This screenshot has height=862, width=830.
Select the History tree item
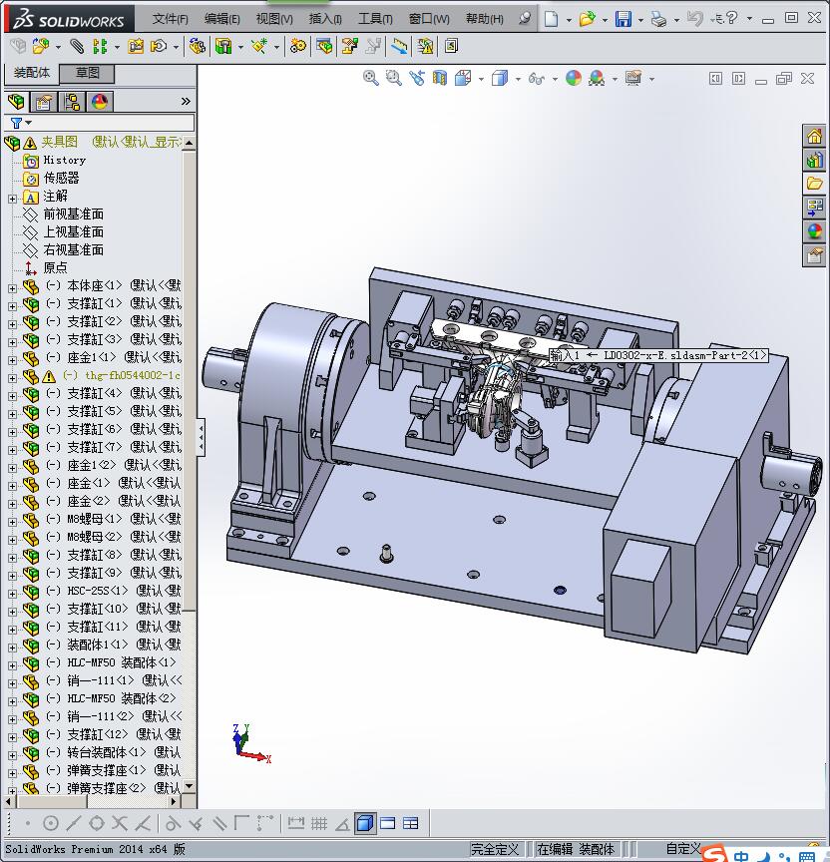point(64,160)
